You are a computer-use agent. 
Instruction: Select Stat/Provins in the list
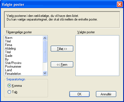tap(13, 63)
